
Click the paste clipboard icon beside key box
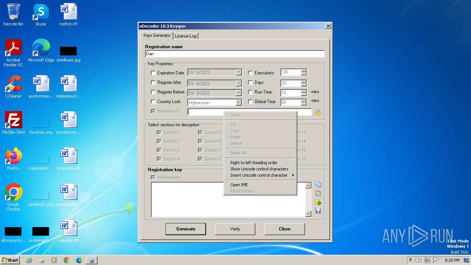tap(318, 194)
